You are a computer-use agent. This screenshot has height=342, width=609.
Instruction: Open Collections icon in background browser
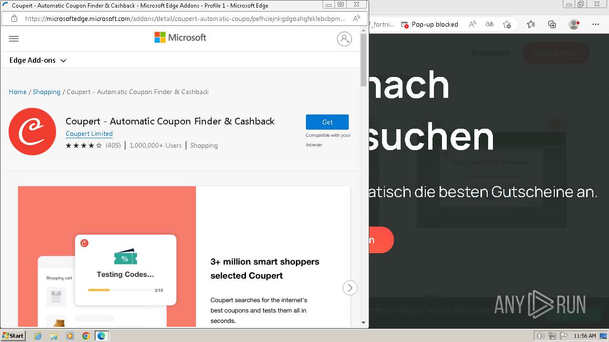tap(552, 24)
